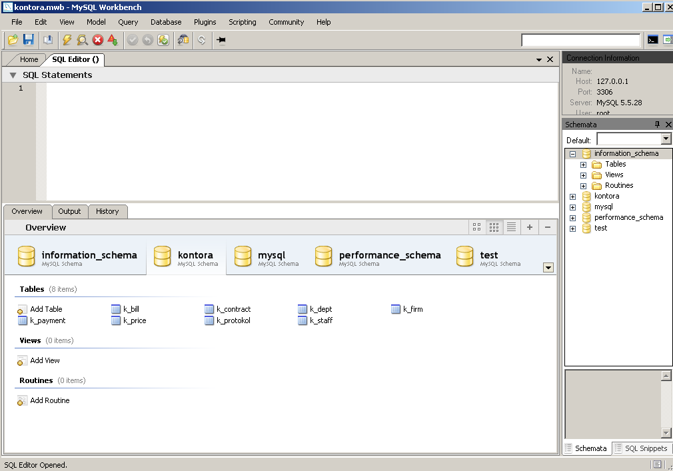
Task: Click the open SQL script folder icon
Action: click(x=13, y=40)
